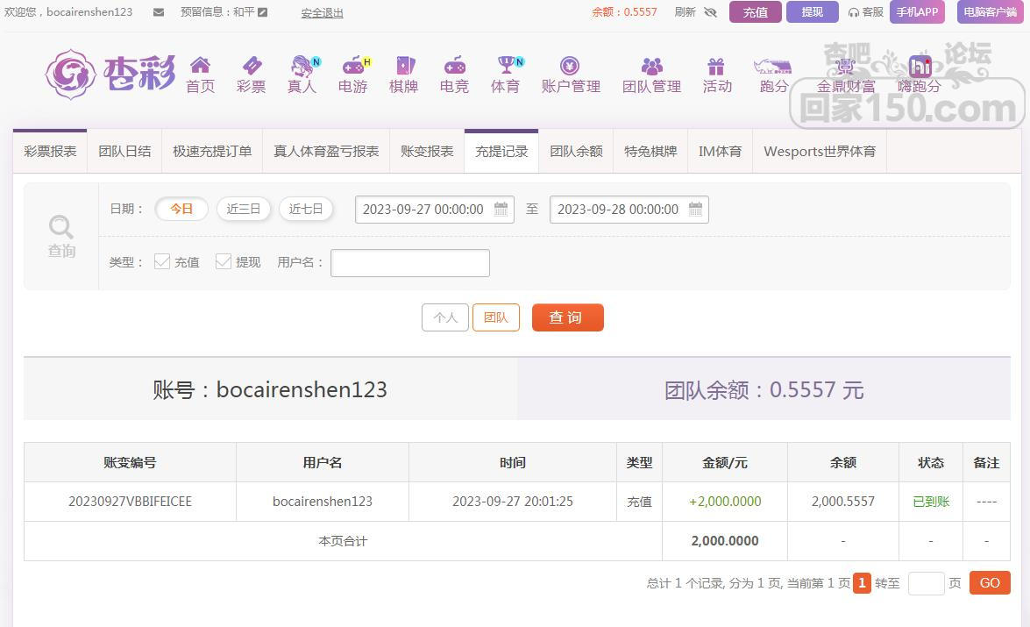Click top bar 充值 button
Viewport: 1030px width, 627px height.
click(756, 11)
